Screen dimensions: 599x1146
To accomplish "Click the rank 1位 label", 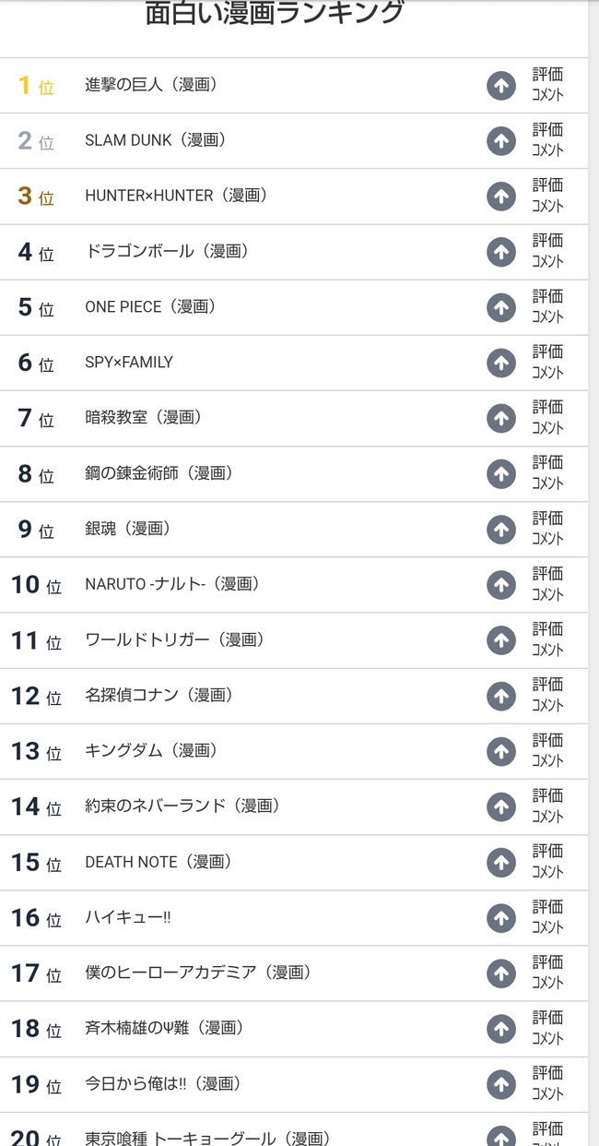I will (x=36, y=86).
